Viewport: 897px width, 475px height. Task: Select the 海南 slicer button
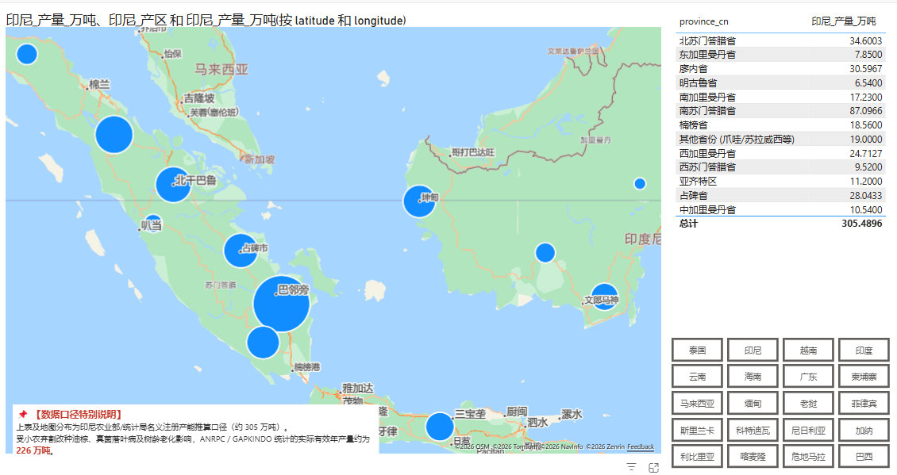click(x=753, y=376)
